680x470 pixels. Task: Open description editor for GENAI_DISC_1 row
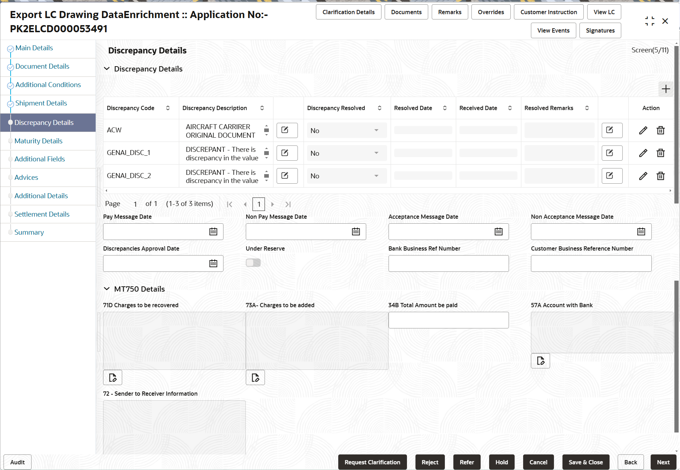click(x=287, y=153)
